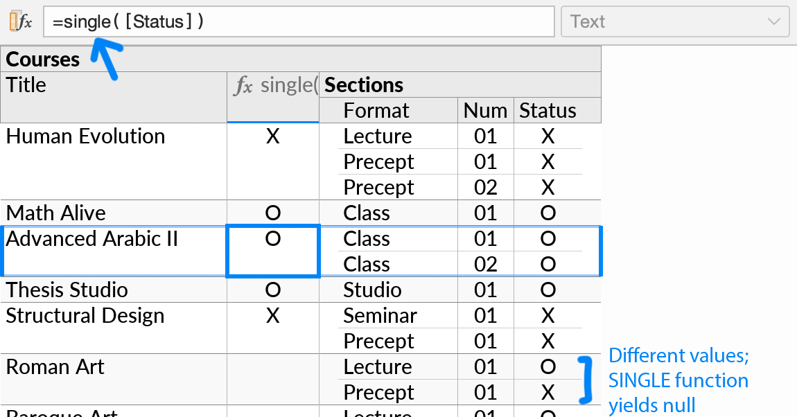Image resolution: width=797 pixels, height=417 pixels.
Task: Select the Lecture cell in the Roman Art row
Action: tap(378, 366)
